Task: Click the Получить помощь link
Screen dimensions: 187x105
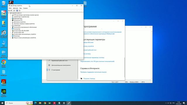Action: tap(89, 78)
